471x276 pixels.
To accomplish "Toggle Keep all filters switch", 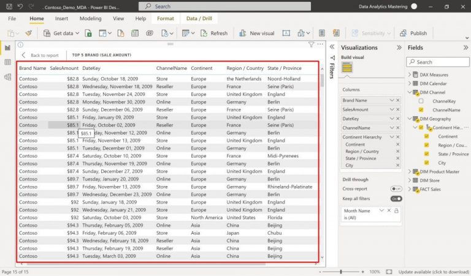I will coord(396,198).
